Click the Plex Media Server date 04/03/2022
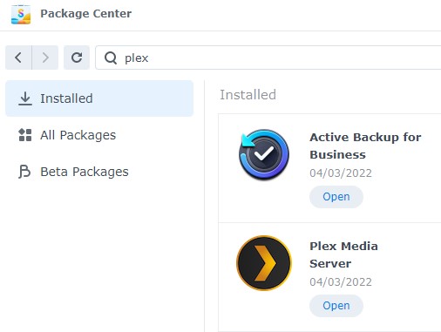Viewport: 441px width, 332px height. click(x=341, y=282)
